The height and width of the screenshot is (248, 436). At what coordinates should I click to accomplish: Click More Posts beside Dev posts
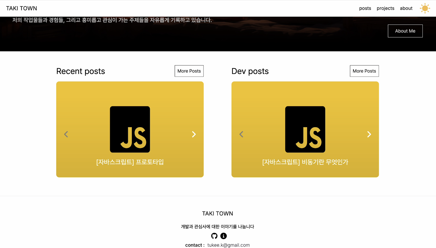pyautogui.click(x=364, y=71)
